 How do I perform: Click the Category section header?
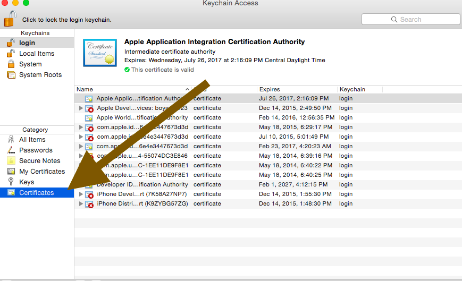[x=35, y=130]
